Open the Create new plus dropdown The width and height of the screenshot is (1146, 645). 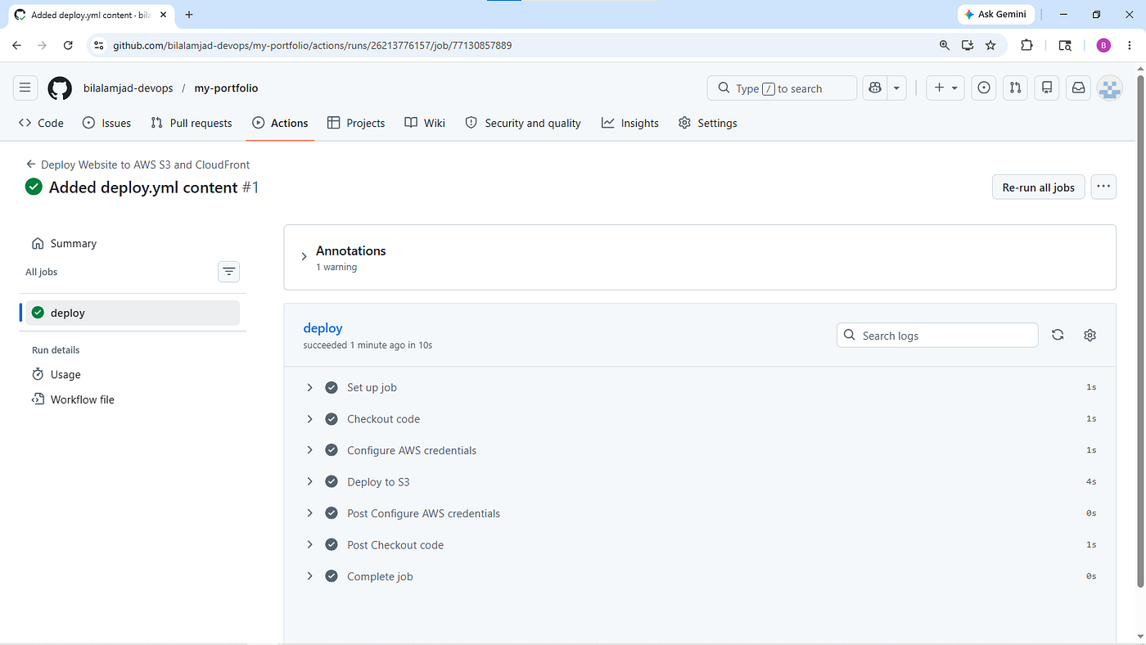[945, 88]
